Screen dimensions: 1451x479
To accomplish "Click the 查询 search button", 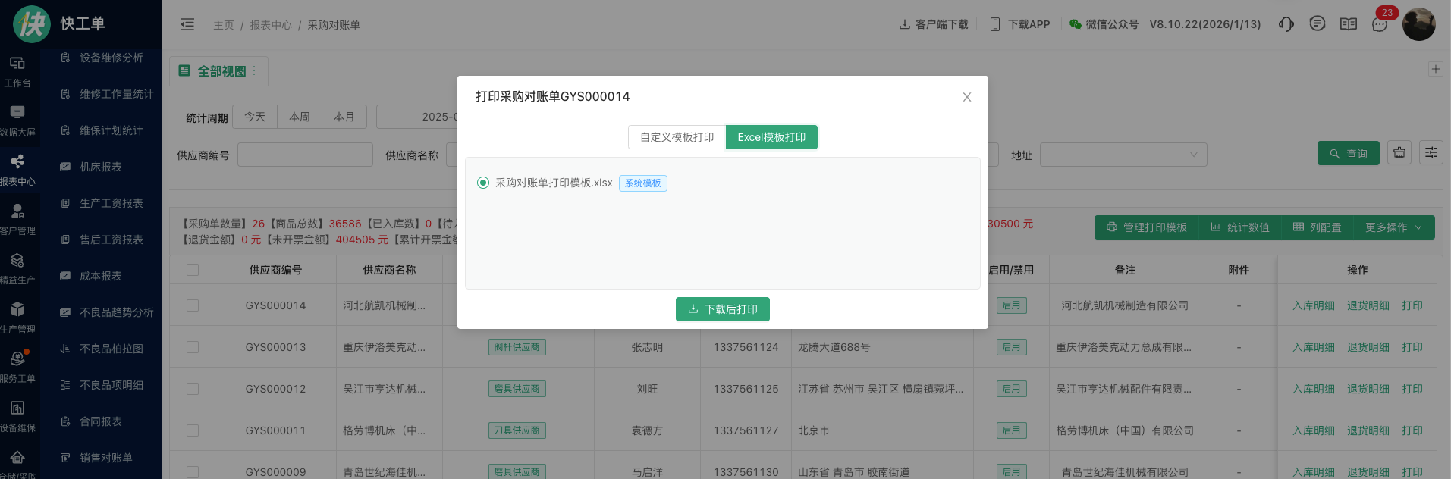I will [x=1348, y=154].
